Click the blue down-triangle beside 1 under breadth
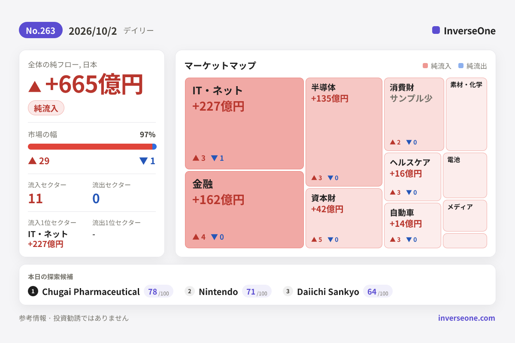This screenshot has width=515, height=343. tap(143, 161)
